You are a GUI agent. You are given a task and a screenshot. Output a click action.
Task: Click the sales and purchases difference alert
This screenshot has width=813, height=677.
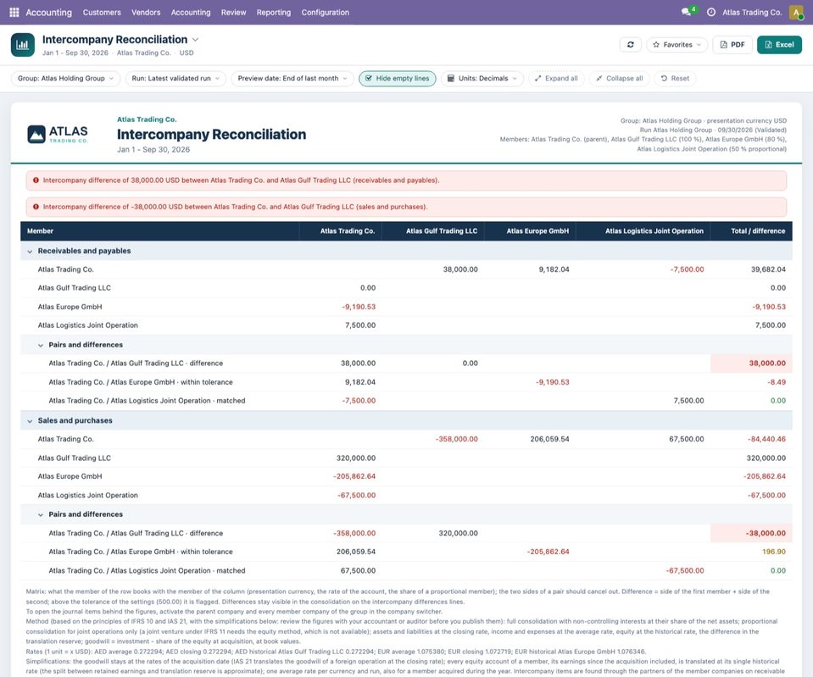click(406, 206)
